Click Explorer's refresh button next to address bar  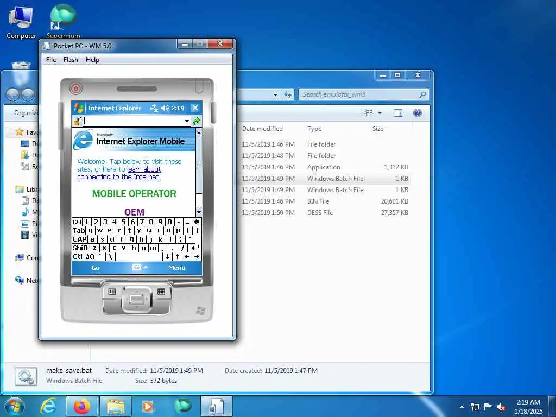tap(288, 94)
